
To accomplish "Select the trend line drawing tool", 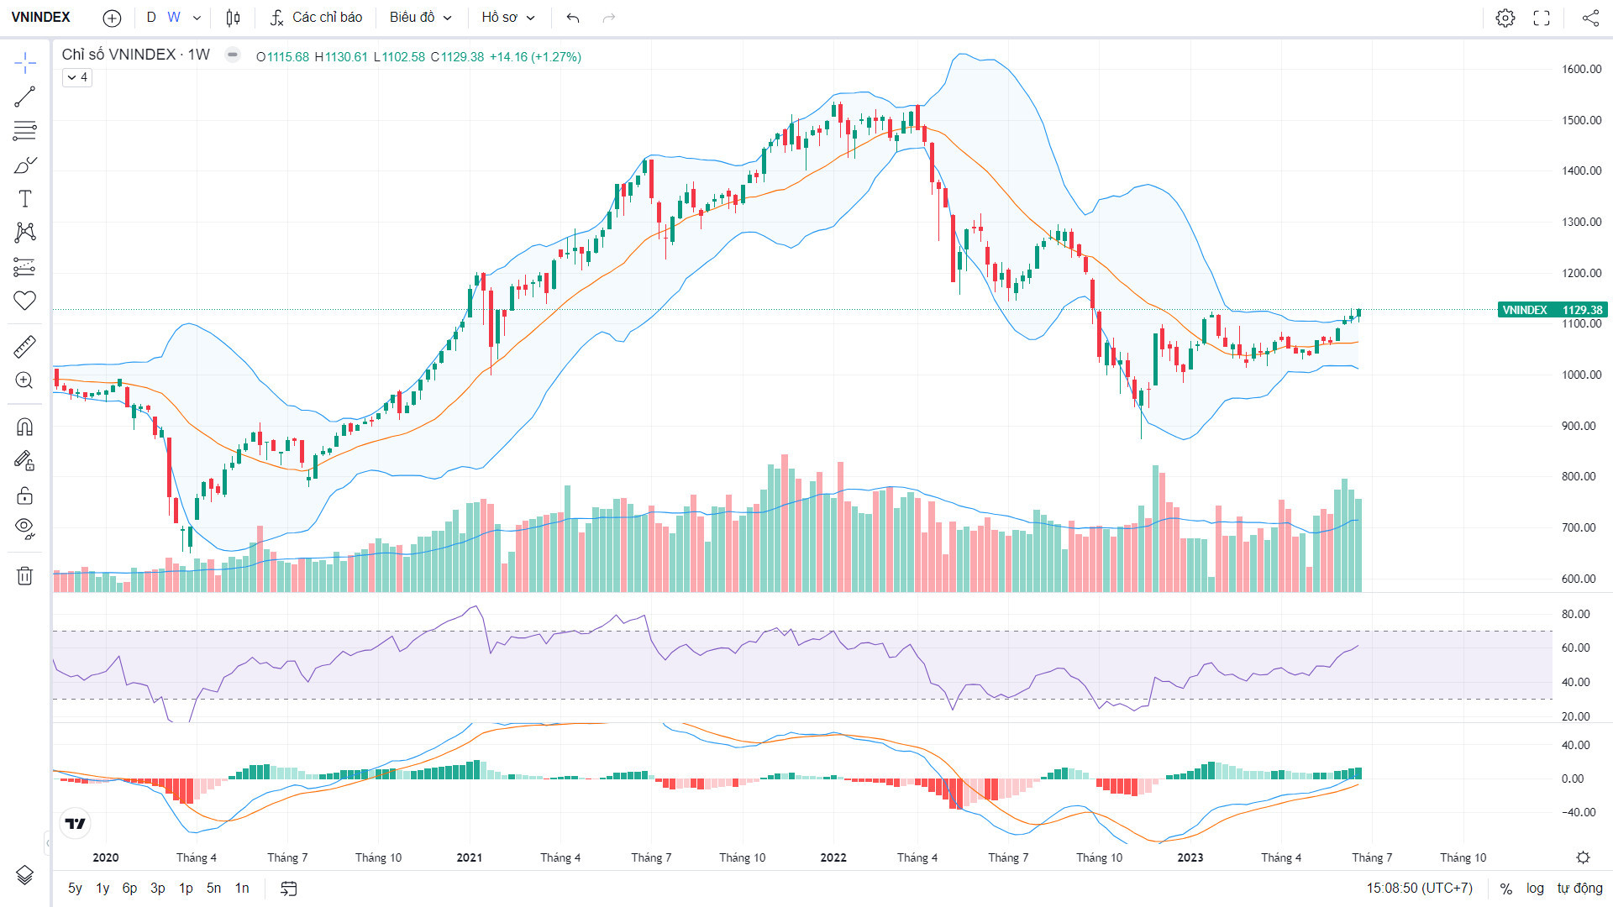I will (25, 97).
